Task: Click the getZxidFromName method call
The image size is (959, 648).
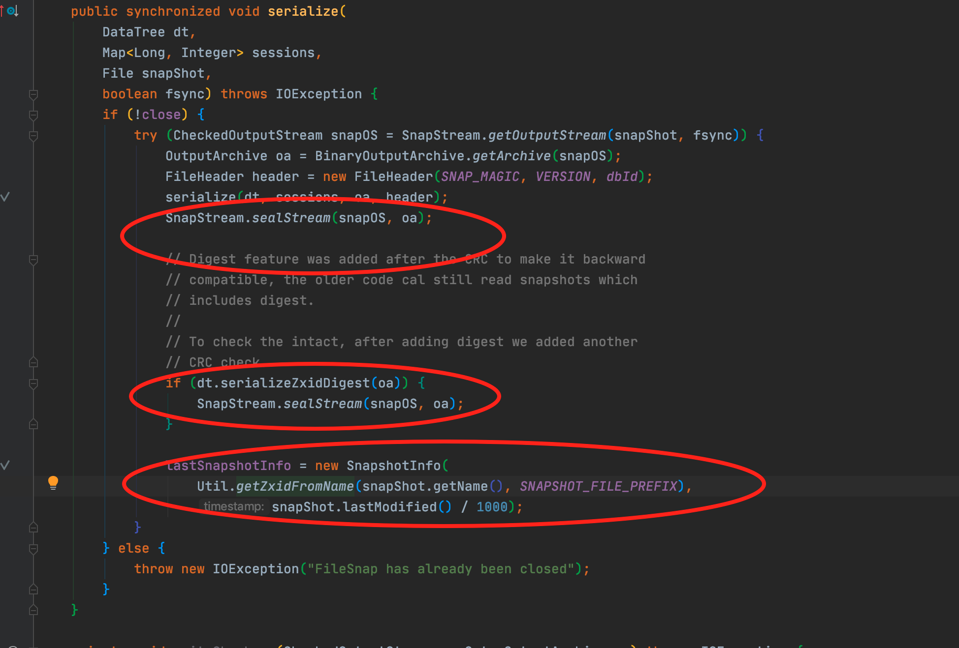Action: coord(294,486)
